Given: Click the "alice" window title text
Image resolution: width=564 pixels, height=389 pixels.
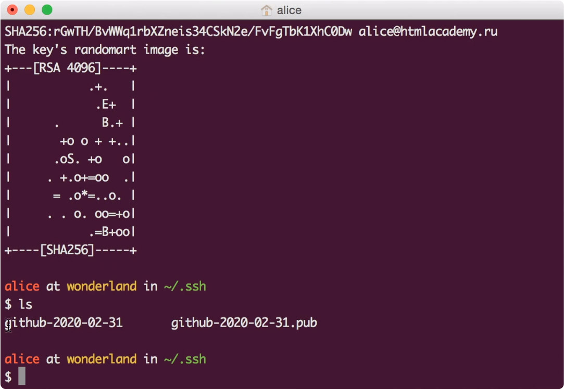Looking at the screenshot, I should tap(289, 10).
